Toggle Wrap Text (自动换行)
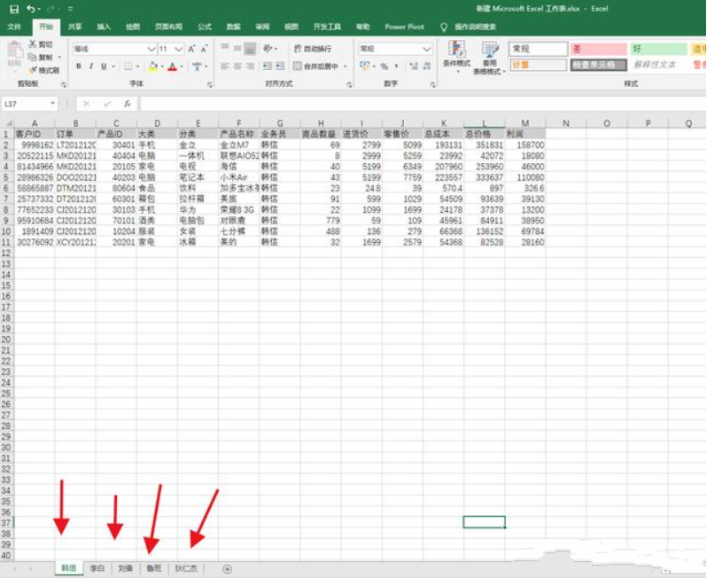Viewport: 707px width, 578px height. tap(312, 49)
